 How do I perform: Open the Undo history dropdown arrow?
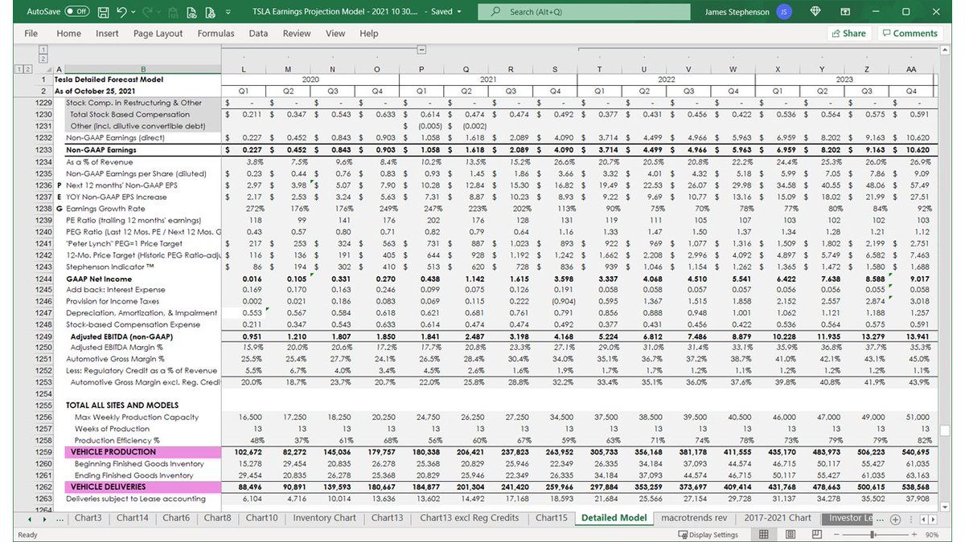pyautogui.click(x=133, y=12)
